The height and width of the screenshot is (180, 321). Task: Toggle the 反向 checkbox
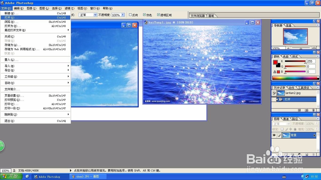click(130, 15)
